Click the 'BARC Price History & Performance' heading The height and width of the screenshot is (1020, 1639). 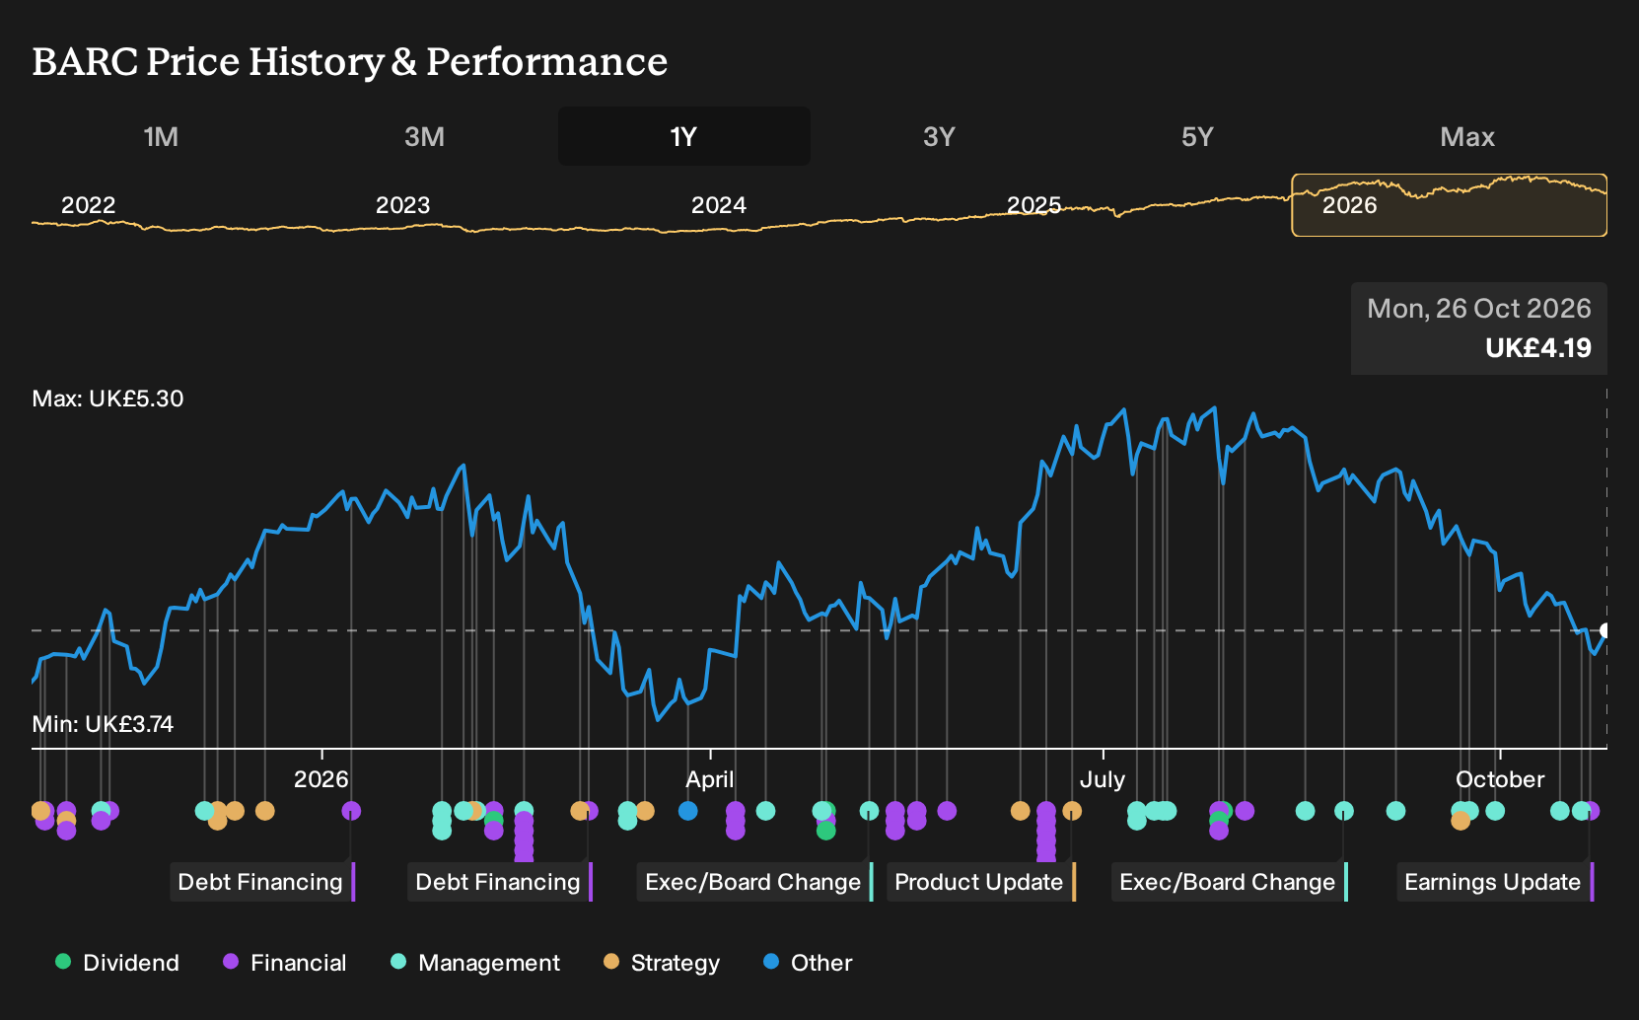(350, 61)
